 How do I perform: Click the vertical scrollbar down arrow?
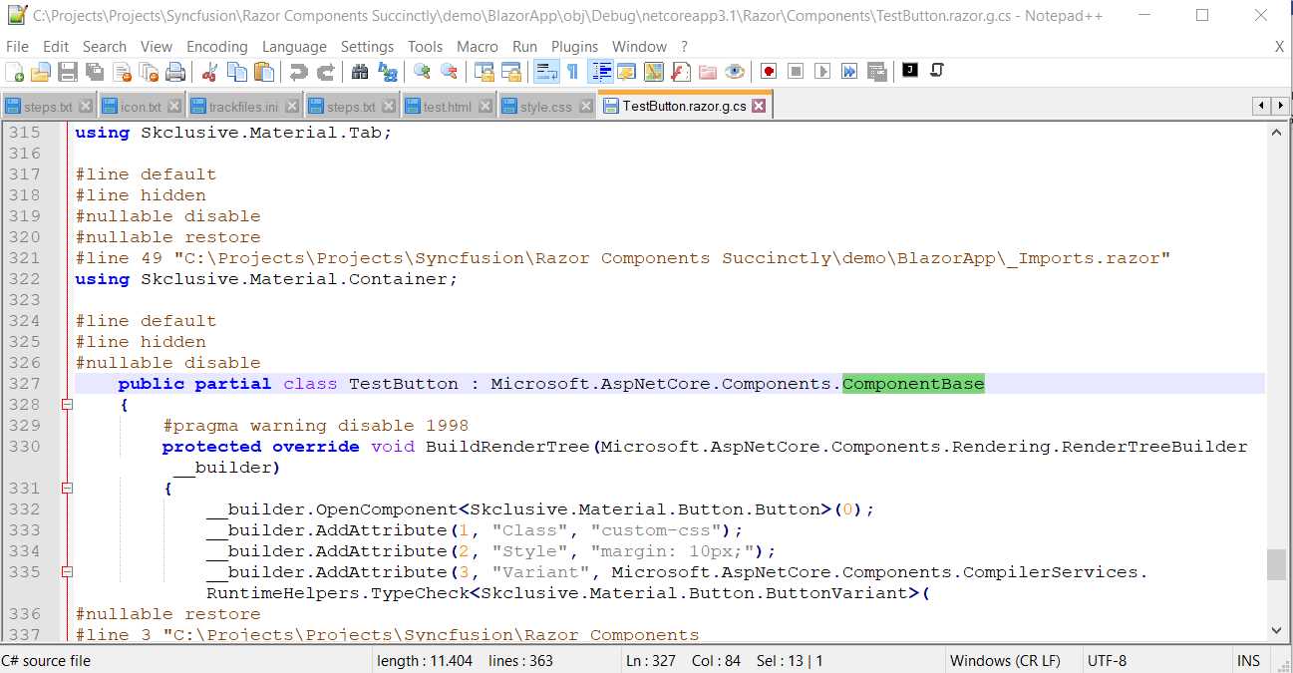[1276, 630]
